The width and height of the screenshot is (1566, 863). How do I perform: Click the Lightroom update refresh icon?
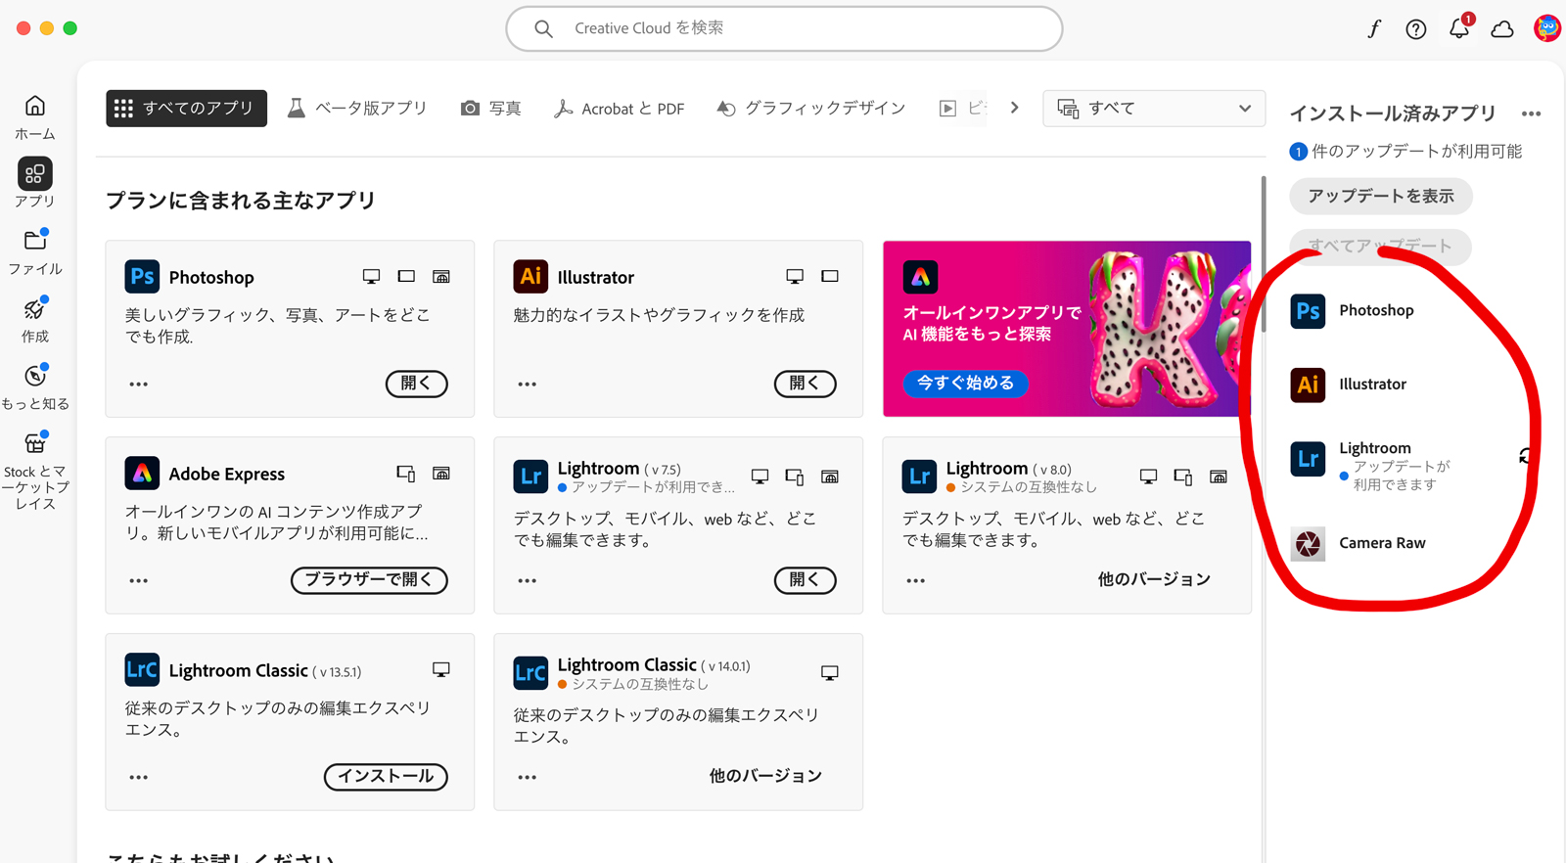pyautogui.click(x=1525, y=456)
